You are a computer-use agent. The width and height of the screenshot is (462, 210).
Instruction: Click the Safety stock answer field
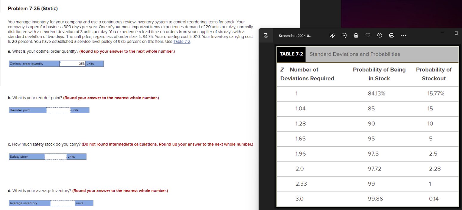pos(55,156)
